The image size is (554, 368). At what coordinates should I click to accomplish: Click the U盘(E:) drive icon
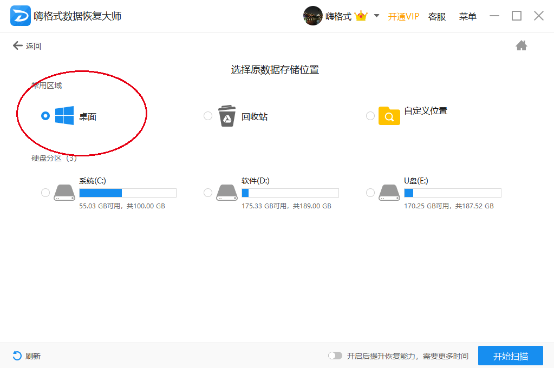[x=389, y=193]
